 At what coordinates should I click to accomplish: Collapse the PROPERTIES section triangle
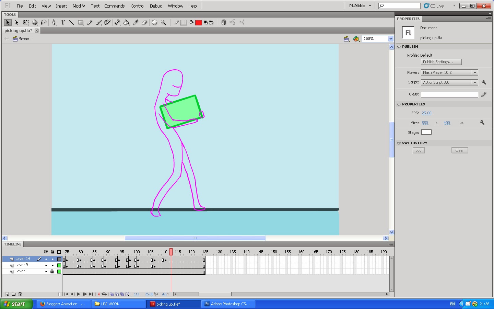coord(399,104)
